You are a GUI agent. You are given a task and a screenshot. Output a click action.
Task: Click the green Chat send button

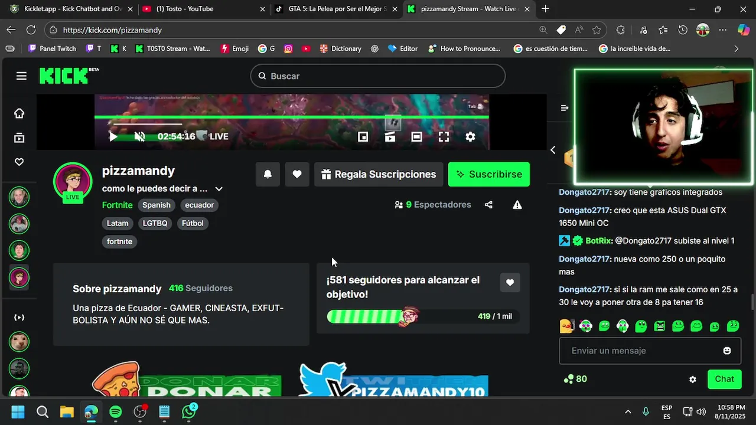[725, 379]
